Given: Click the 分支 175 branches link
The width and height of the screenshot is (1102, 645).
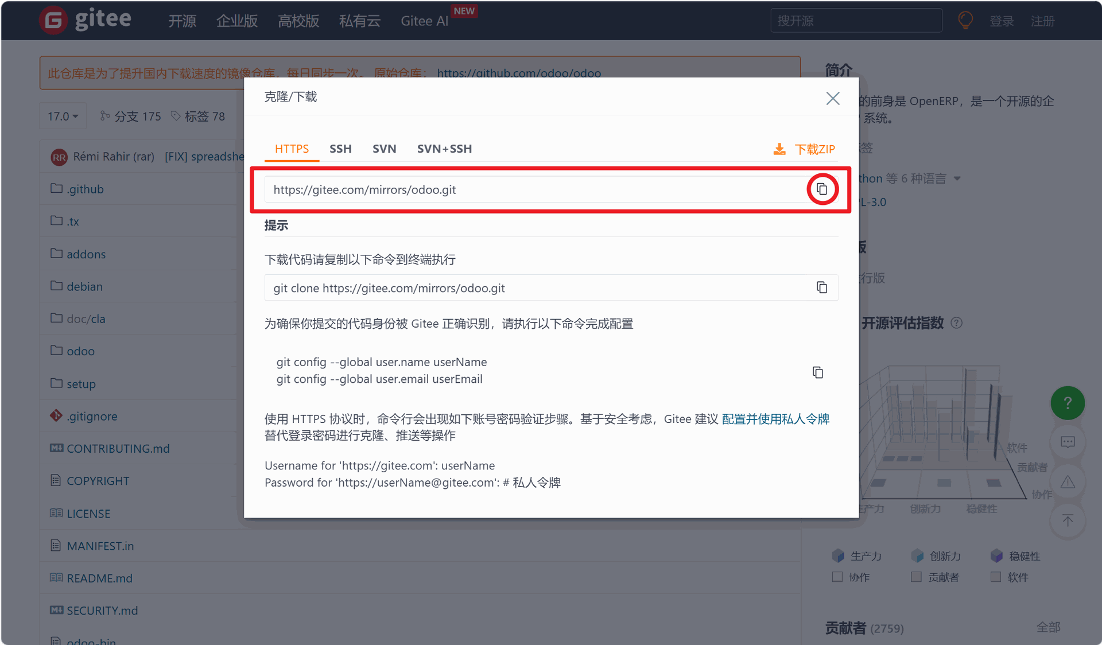Looking at the screenshot, I should 131,116.
